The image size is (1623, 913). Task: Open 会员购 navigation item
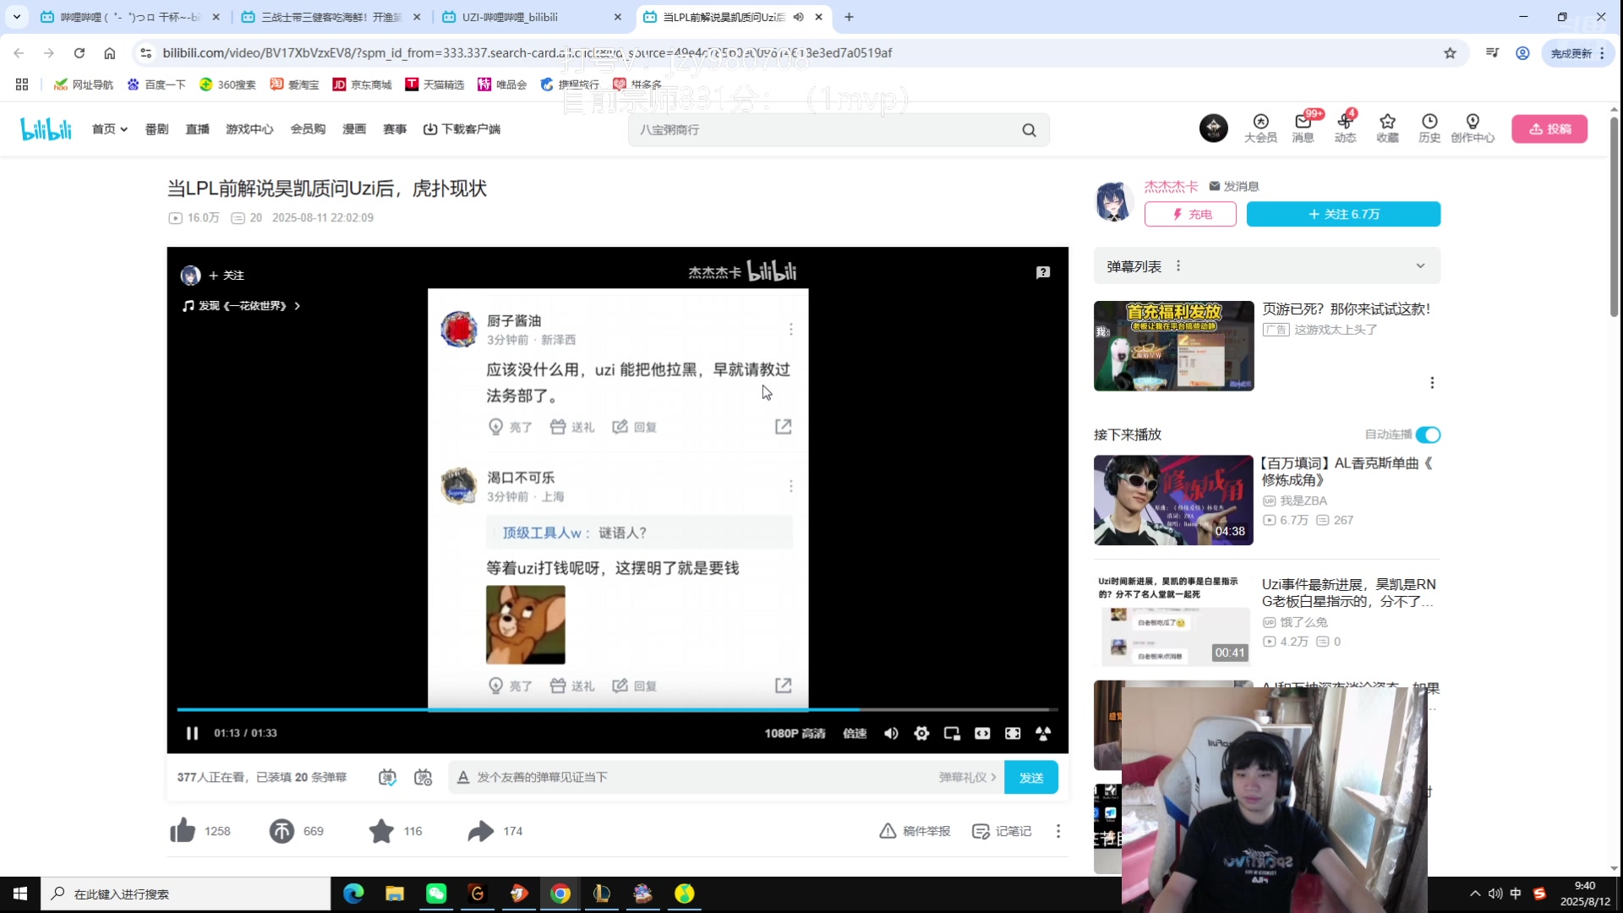pyautogui.click(x=308, y=129)
